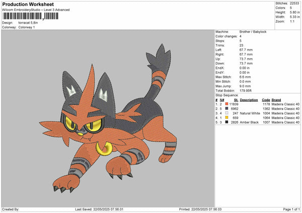Click the 'Description' column header

(x=249, y=100)
